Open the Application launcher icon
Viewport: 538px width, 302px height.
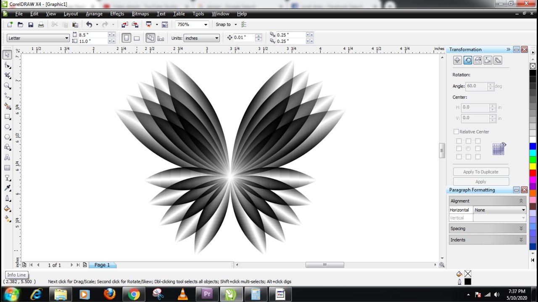[x=148, y=24]
